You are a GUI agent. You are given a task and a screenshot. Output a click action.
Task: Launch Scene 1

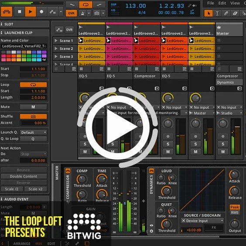56,41
